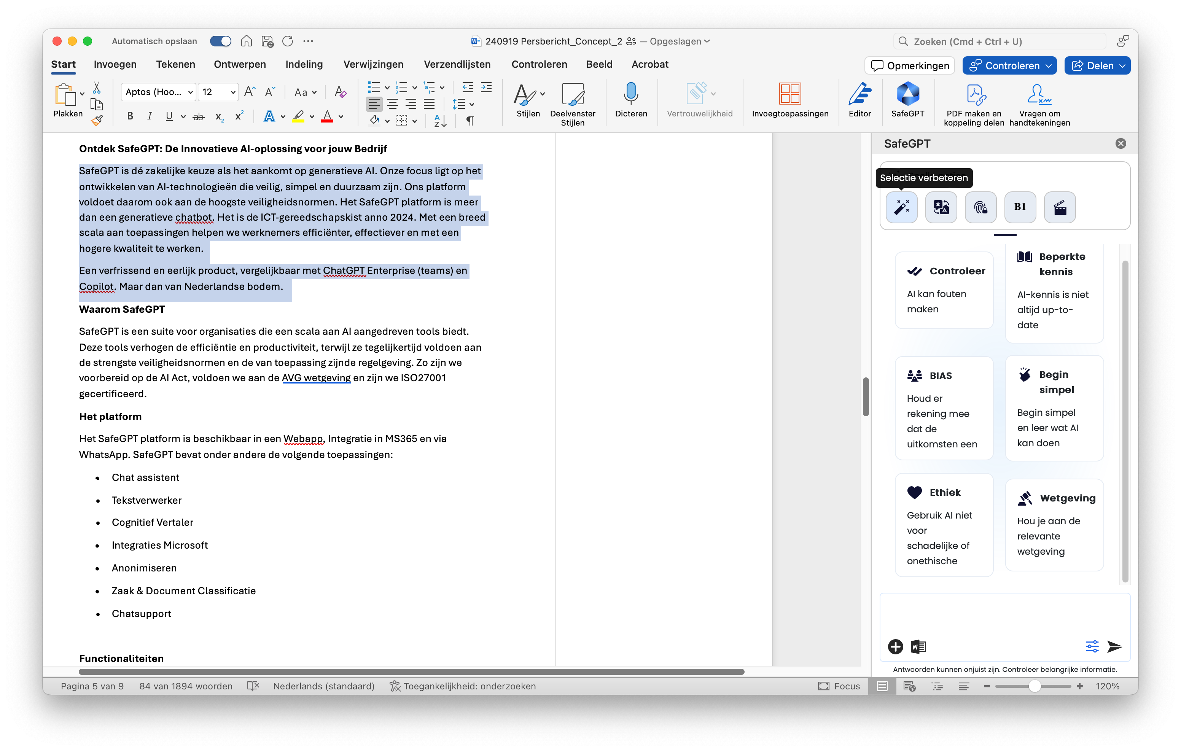
Task: Open Controleren blue dropdown button
Action: 1009,66
